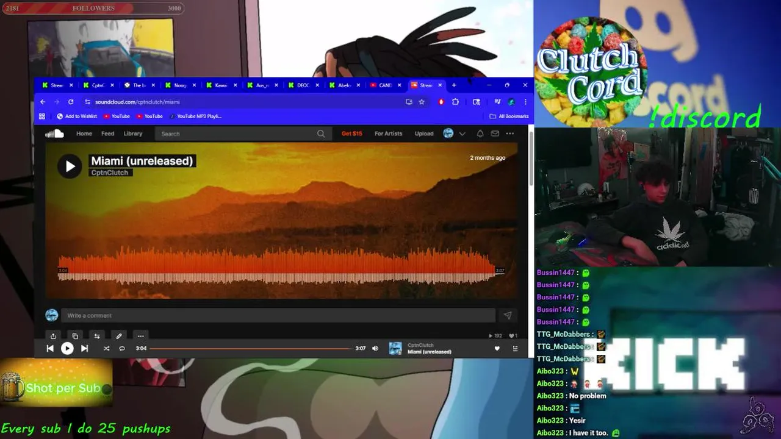Open the CptnClutch artist link on track header
This screenshot has width=781, height=439.
pos(110,173)
